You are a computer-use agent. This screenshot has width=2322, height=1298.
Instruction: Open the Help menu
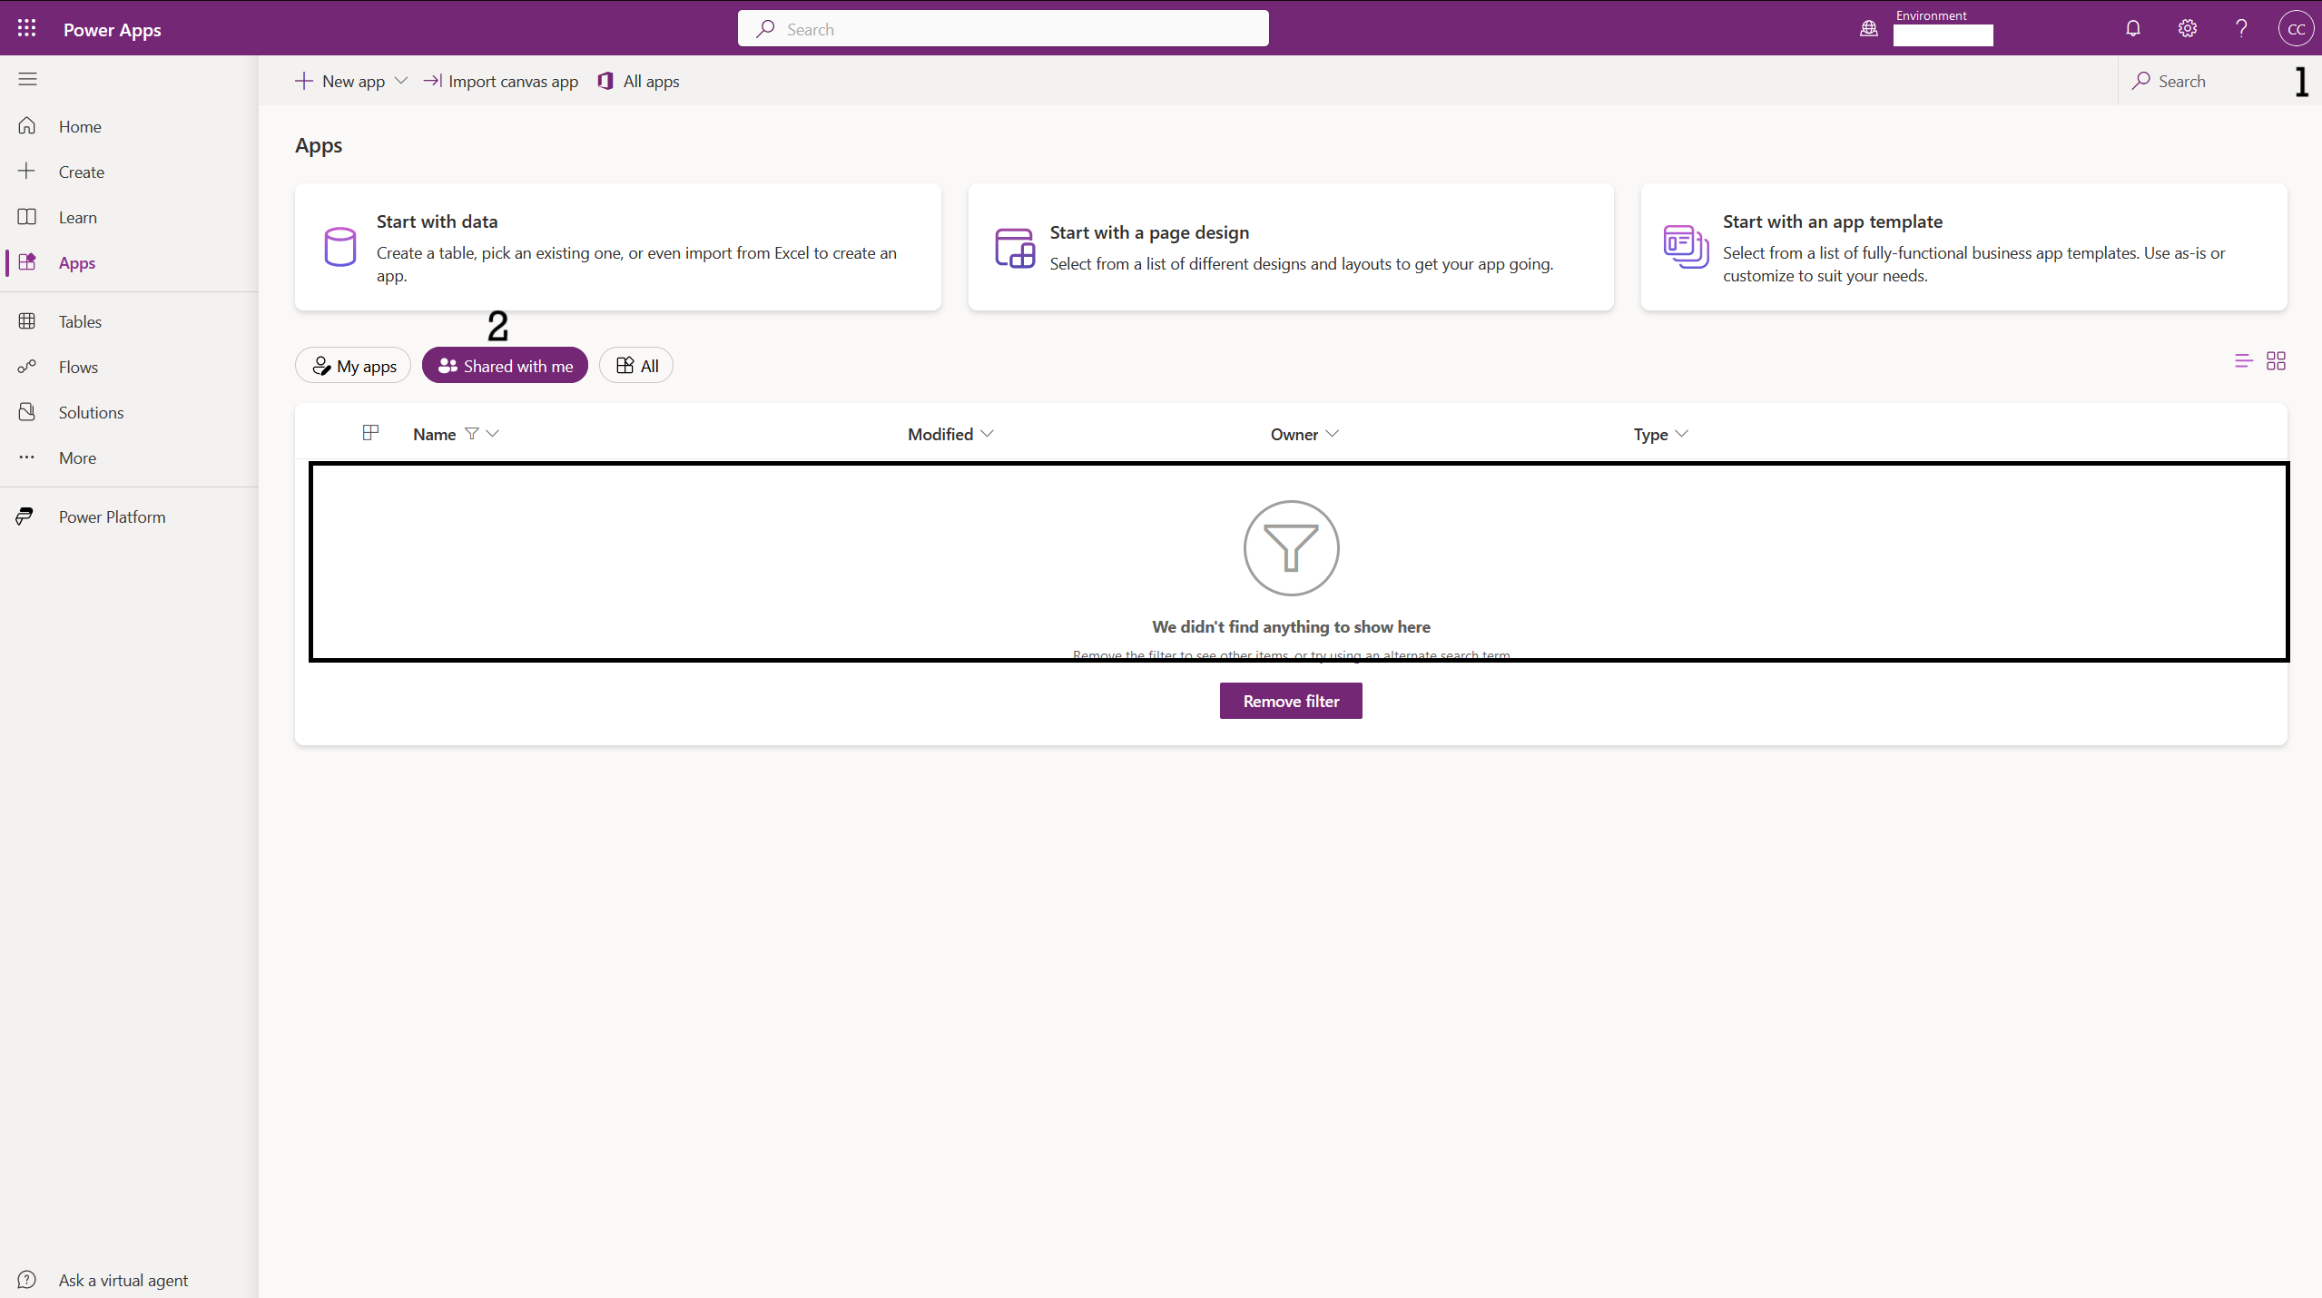[x=2240, y=28]
